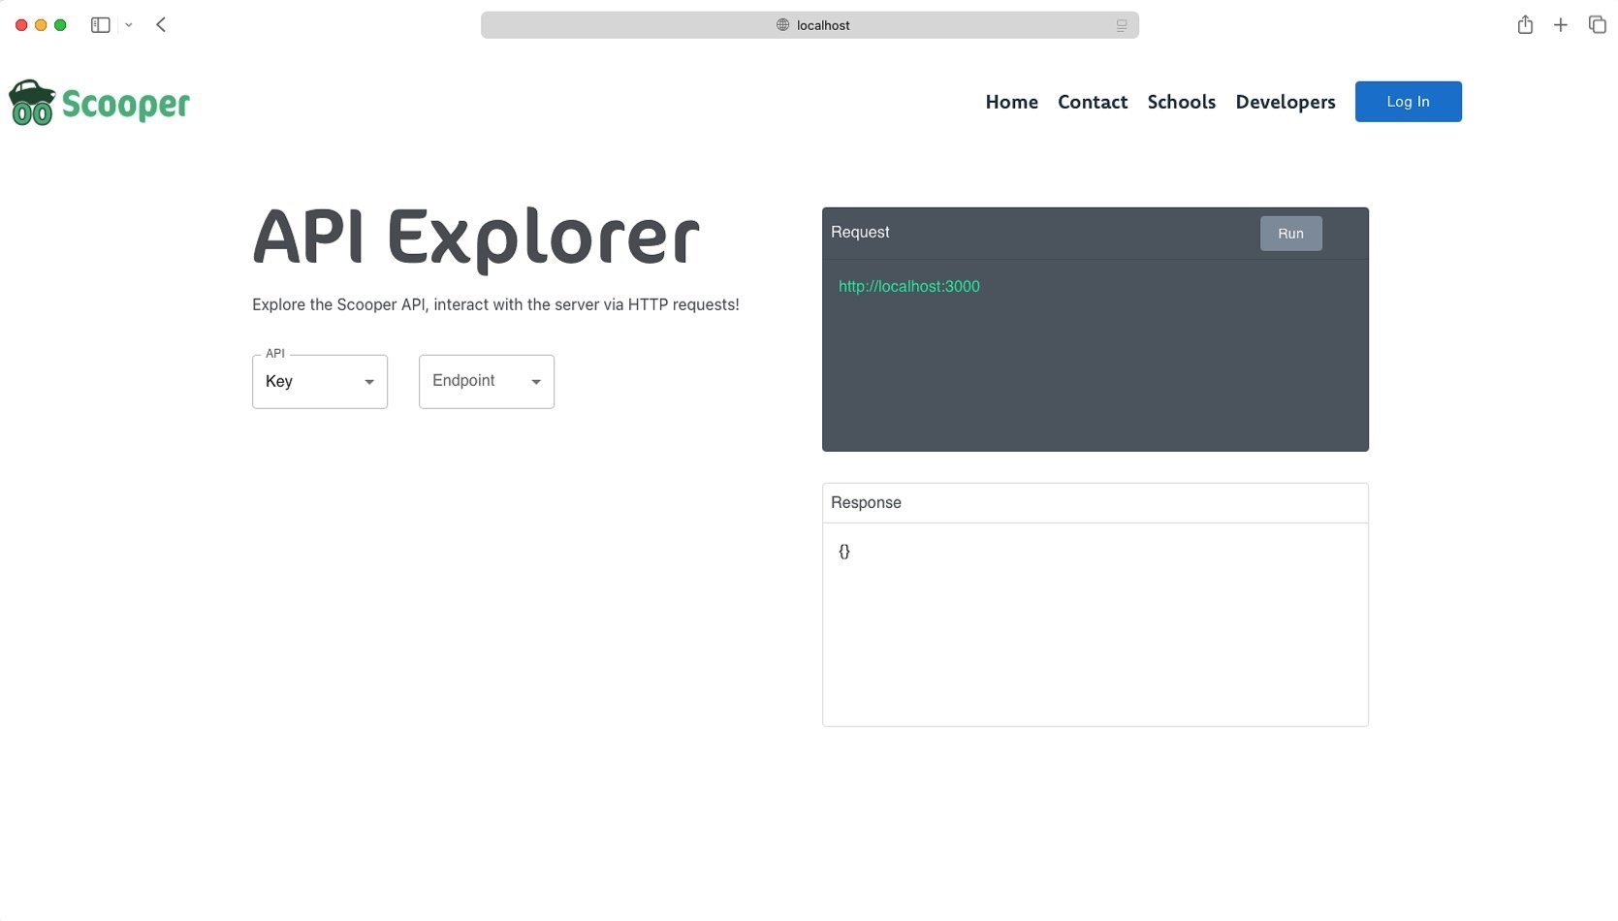Click the Request panel header label
The height and width of the screenshot is (921, 1618).
point(860,233)
